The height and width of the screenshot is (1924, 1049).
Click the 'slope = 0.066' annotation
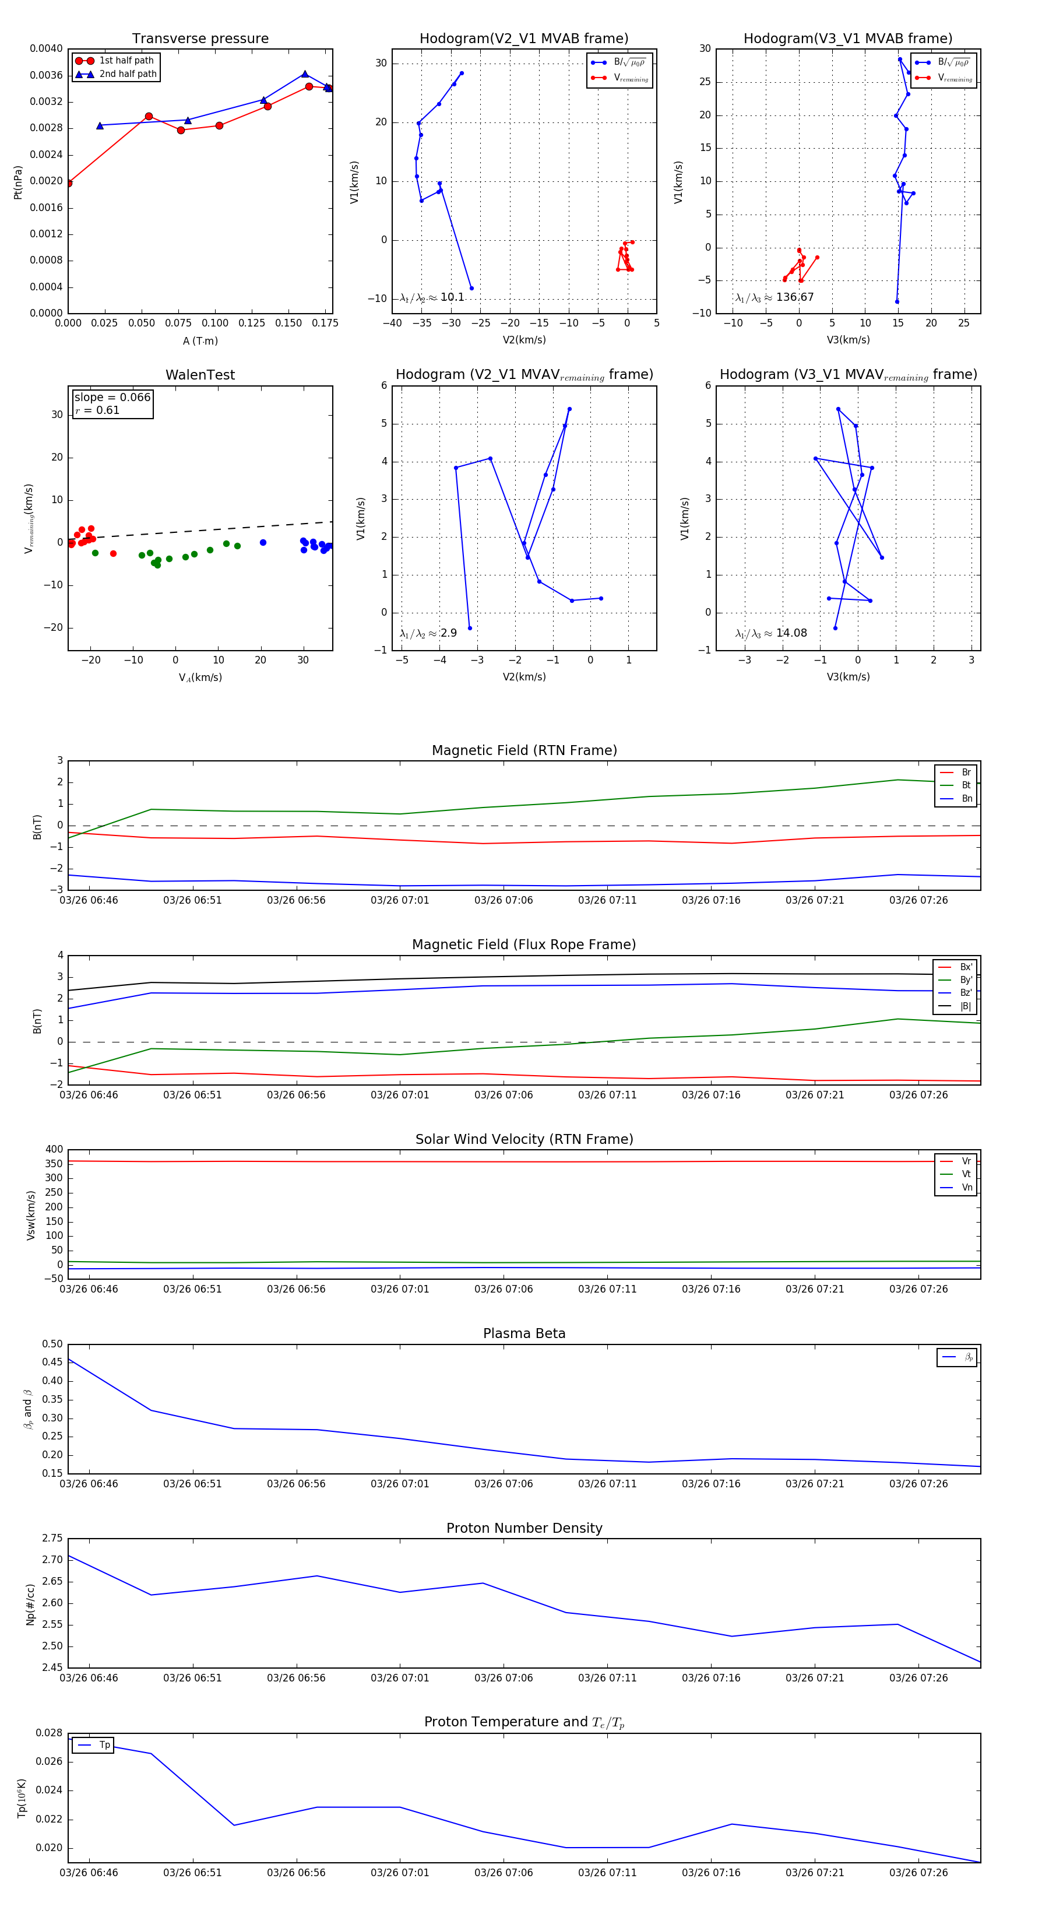[112, 398]
